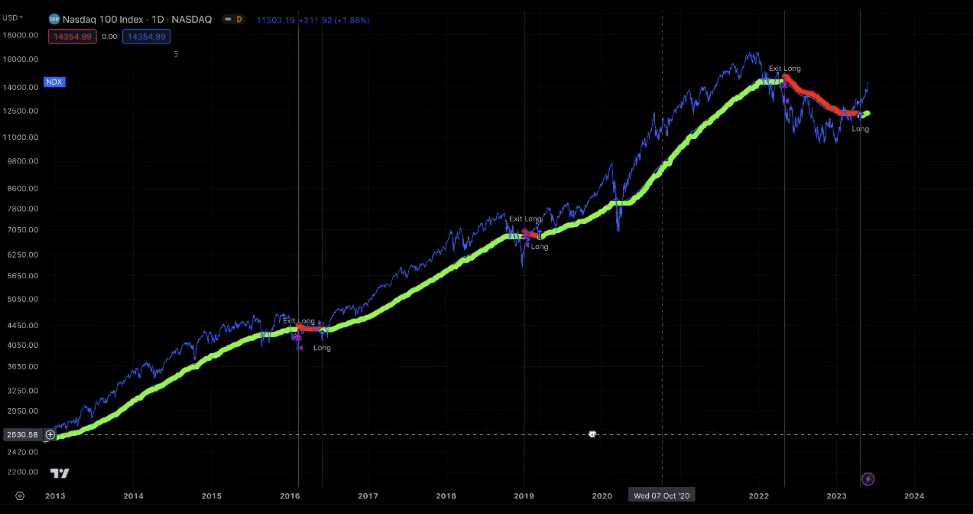Open the USD currency dropdown
The width and height of the screenshot is (973, 514).
click(x=13, y=18)
